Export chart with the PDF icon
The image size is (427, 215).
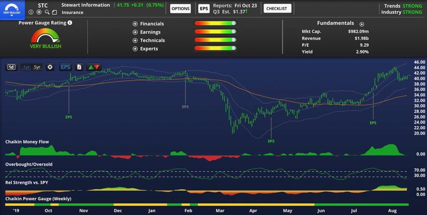pyautogui.click(x=79, y=67)
